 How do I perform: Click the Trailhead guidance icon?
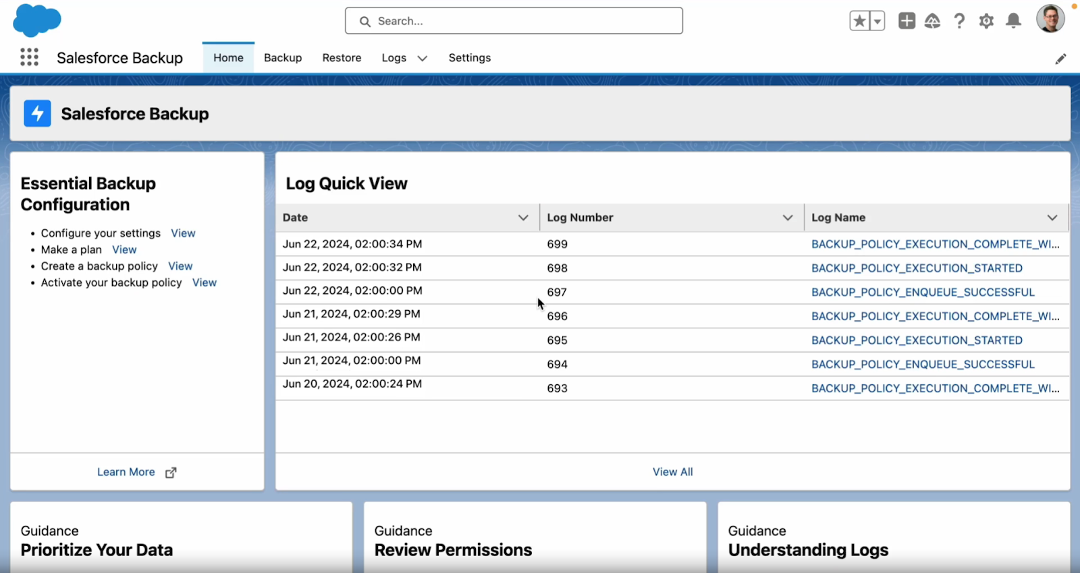tap(932, 21)
